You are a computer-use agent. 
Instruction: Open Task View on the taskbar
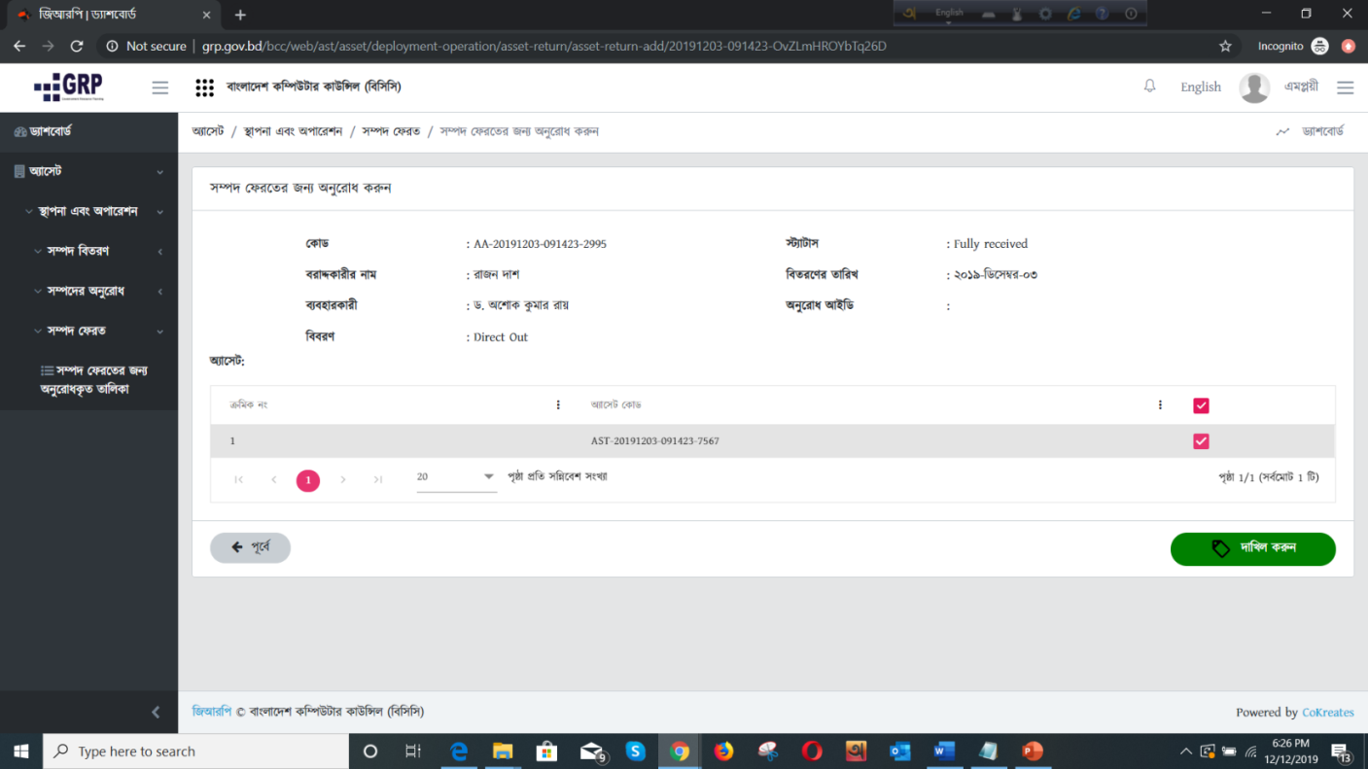pyautogui.click(x=413, y=752)
